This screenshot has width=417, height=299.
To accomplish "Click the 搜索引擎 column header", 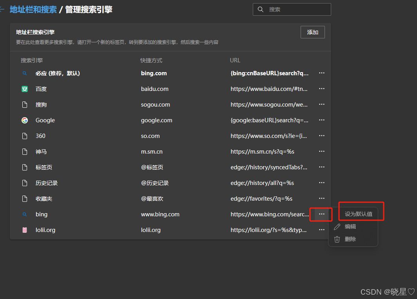I will point(32,60).
